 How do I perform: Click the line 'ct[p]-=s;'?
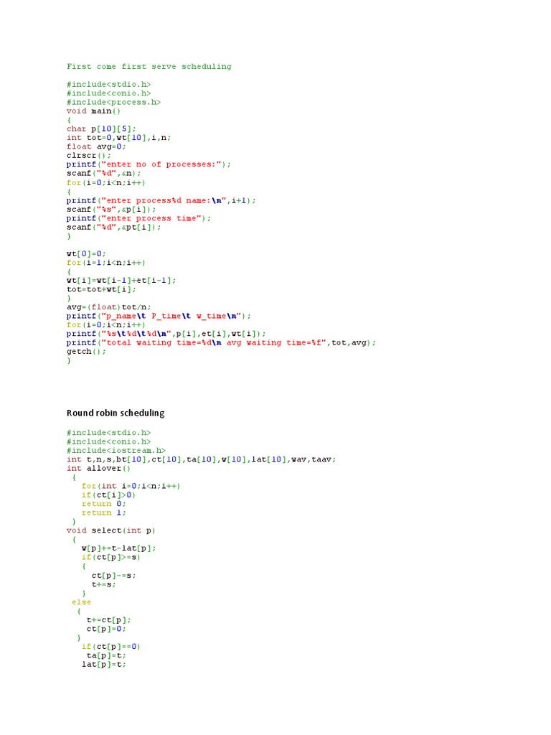114,576
